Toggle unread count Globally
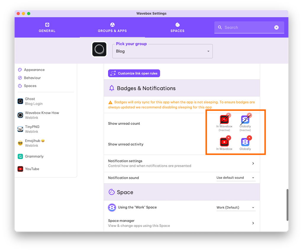303x251 pixels. [x=245, y=122]
